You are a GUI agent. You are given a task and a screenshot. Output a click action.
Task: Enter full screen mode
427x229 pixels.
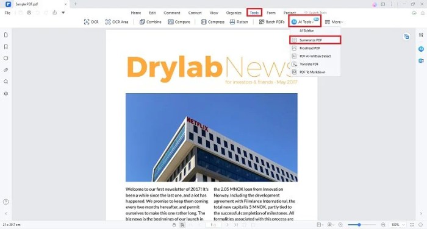coord(412,225)
